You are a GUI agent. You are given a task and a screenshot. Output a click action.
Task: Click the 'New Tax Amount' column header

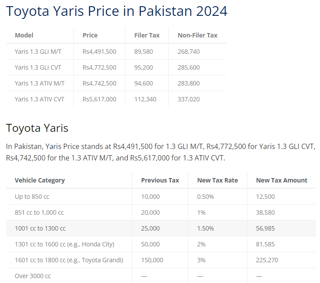282,180
